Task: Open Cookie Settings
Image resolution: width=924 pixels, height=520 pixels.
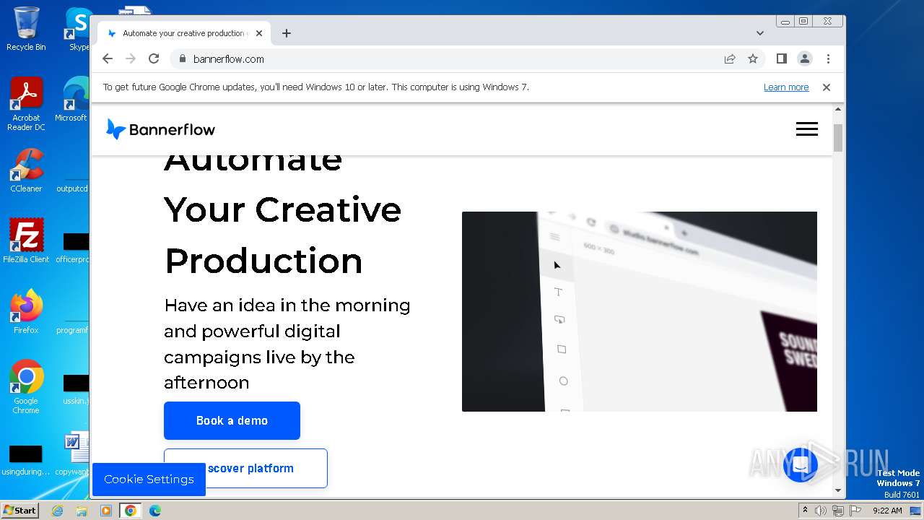Action: click(x=149, y=480)
